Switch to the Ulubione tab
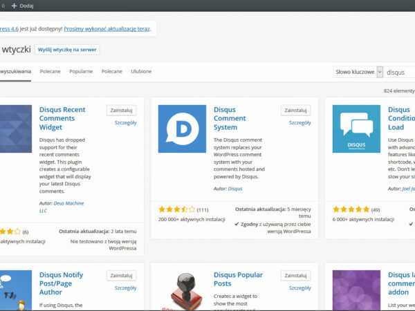Viewport: 415px width, 311px height. click(x=141, y=71)
